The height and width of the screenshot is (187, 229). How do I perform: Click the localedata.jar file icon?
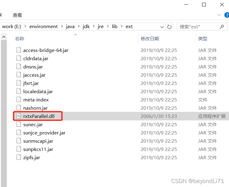19,91
